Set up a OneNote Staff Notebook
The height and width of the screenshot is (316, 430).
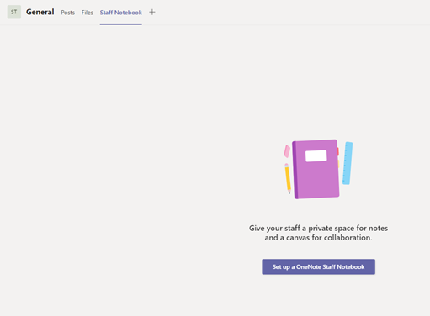pos(319,266)
